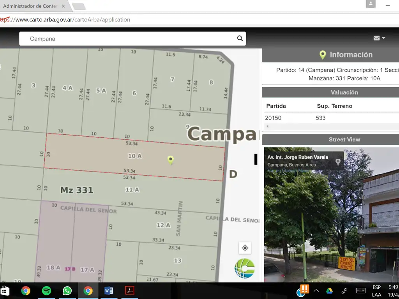The width and height of the screenshot is (399, 299).
Task: Click the yellow pin marker on parcel 10 A
Action: click(170, 160)
